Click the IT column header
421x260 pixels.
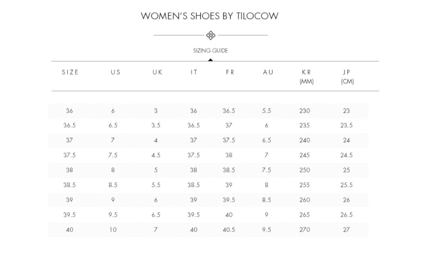[x=194, y=72]
